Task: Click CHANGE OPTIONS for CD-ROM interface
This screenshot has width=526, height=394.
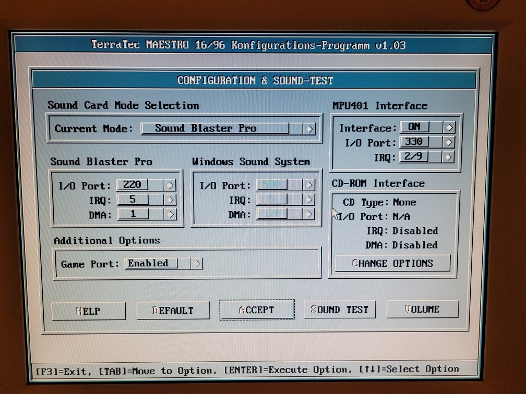Action: coord(392,263)
